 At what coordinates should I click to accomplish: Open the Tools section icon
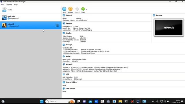click(4, 10)
